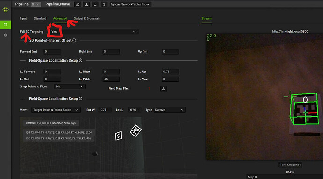Open the Snap Robot to Floor dropdown

click(x=70, y=86)
